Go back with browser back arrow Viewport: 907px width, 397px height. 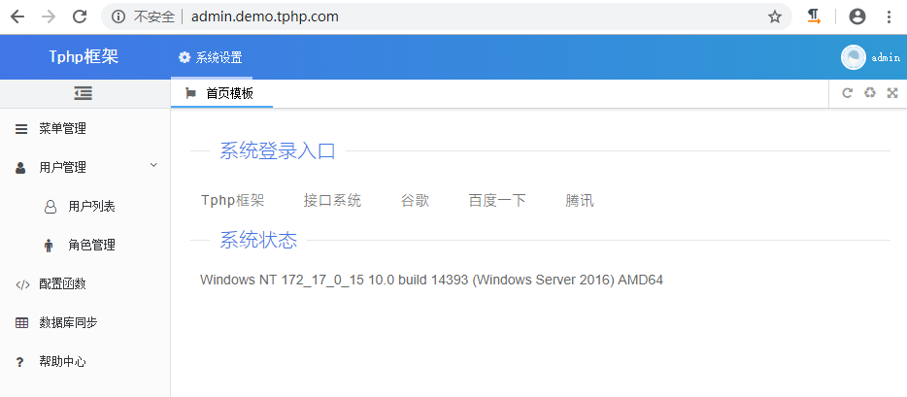[x=17, y=17]
